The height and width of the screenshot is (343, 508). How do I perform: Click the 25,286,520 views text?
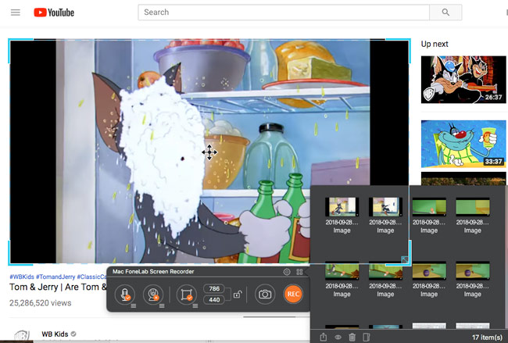pyautogui.click(x=40, y=303)
